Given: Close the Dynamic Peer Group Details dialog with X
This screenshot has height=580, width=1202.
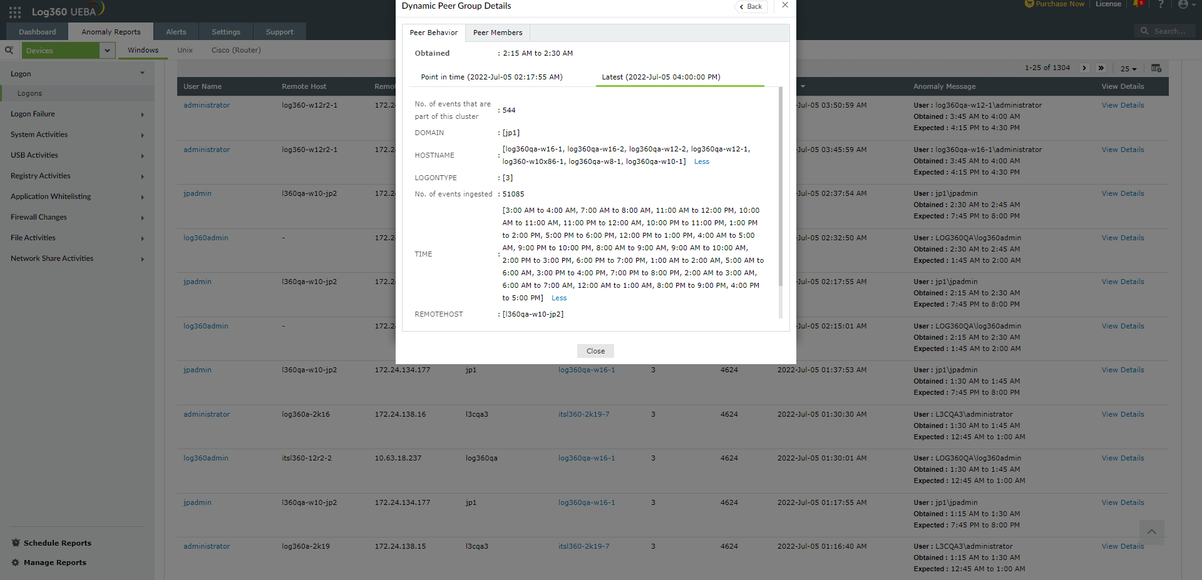Looking at the screenshot, I should (x=785, y=5).
